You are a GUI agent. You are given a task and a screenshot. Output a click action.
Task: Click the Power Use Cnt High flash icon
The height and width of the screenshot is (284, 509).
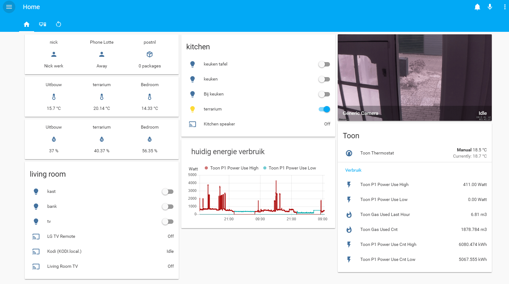[349, 245]
